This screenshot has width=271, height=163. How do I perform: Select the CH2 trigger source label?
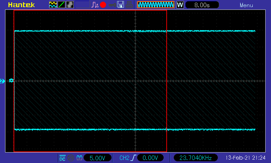coord(124,158)
